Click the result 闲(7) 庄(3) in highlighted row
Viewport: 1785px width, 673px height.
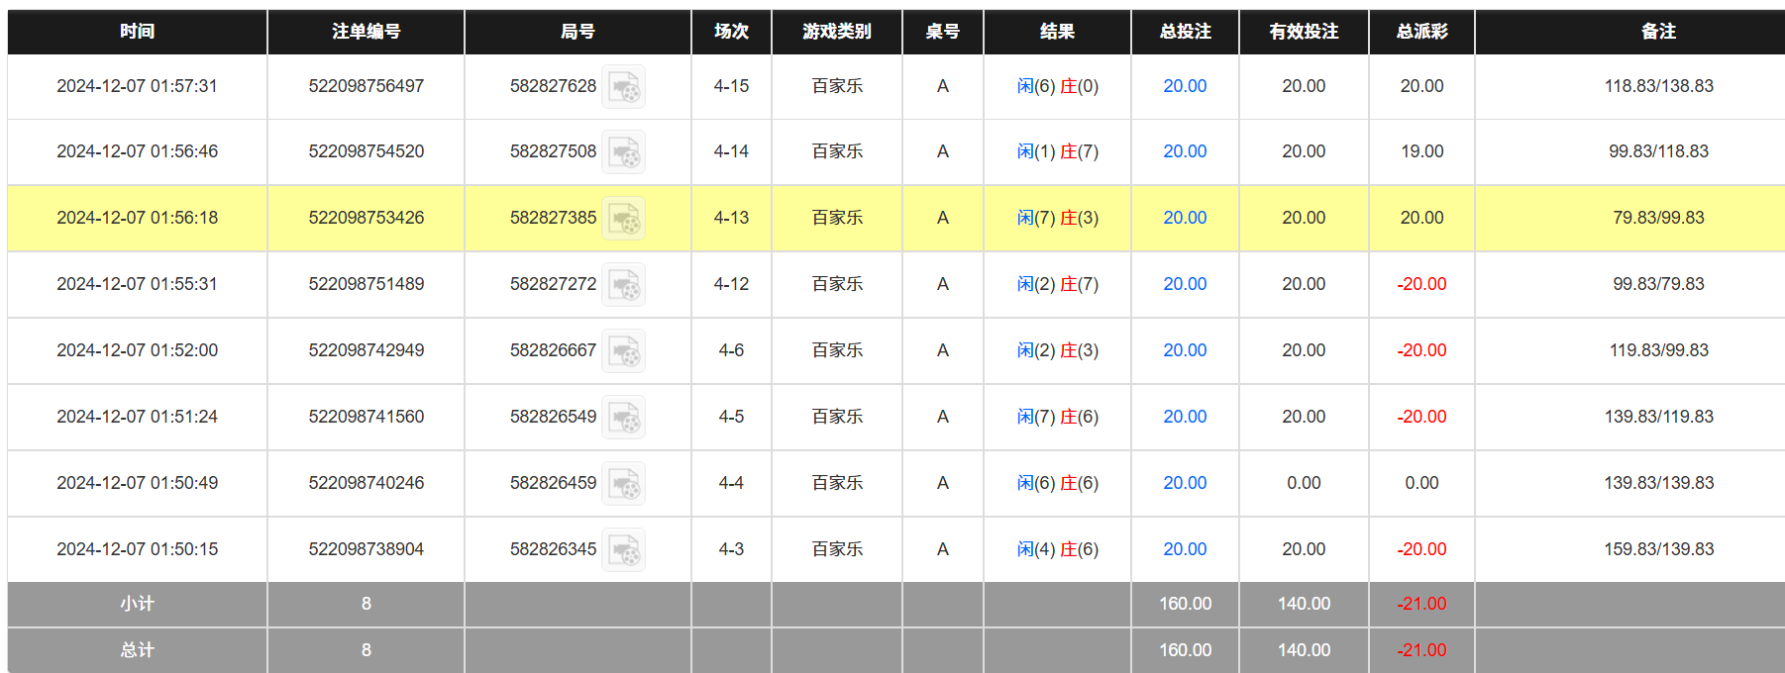pyautogui.click(x=1057, y=218)
